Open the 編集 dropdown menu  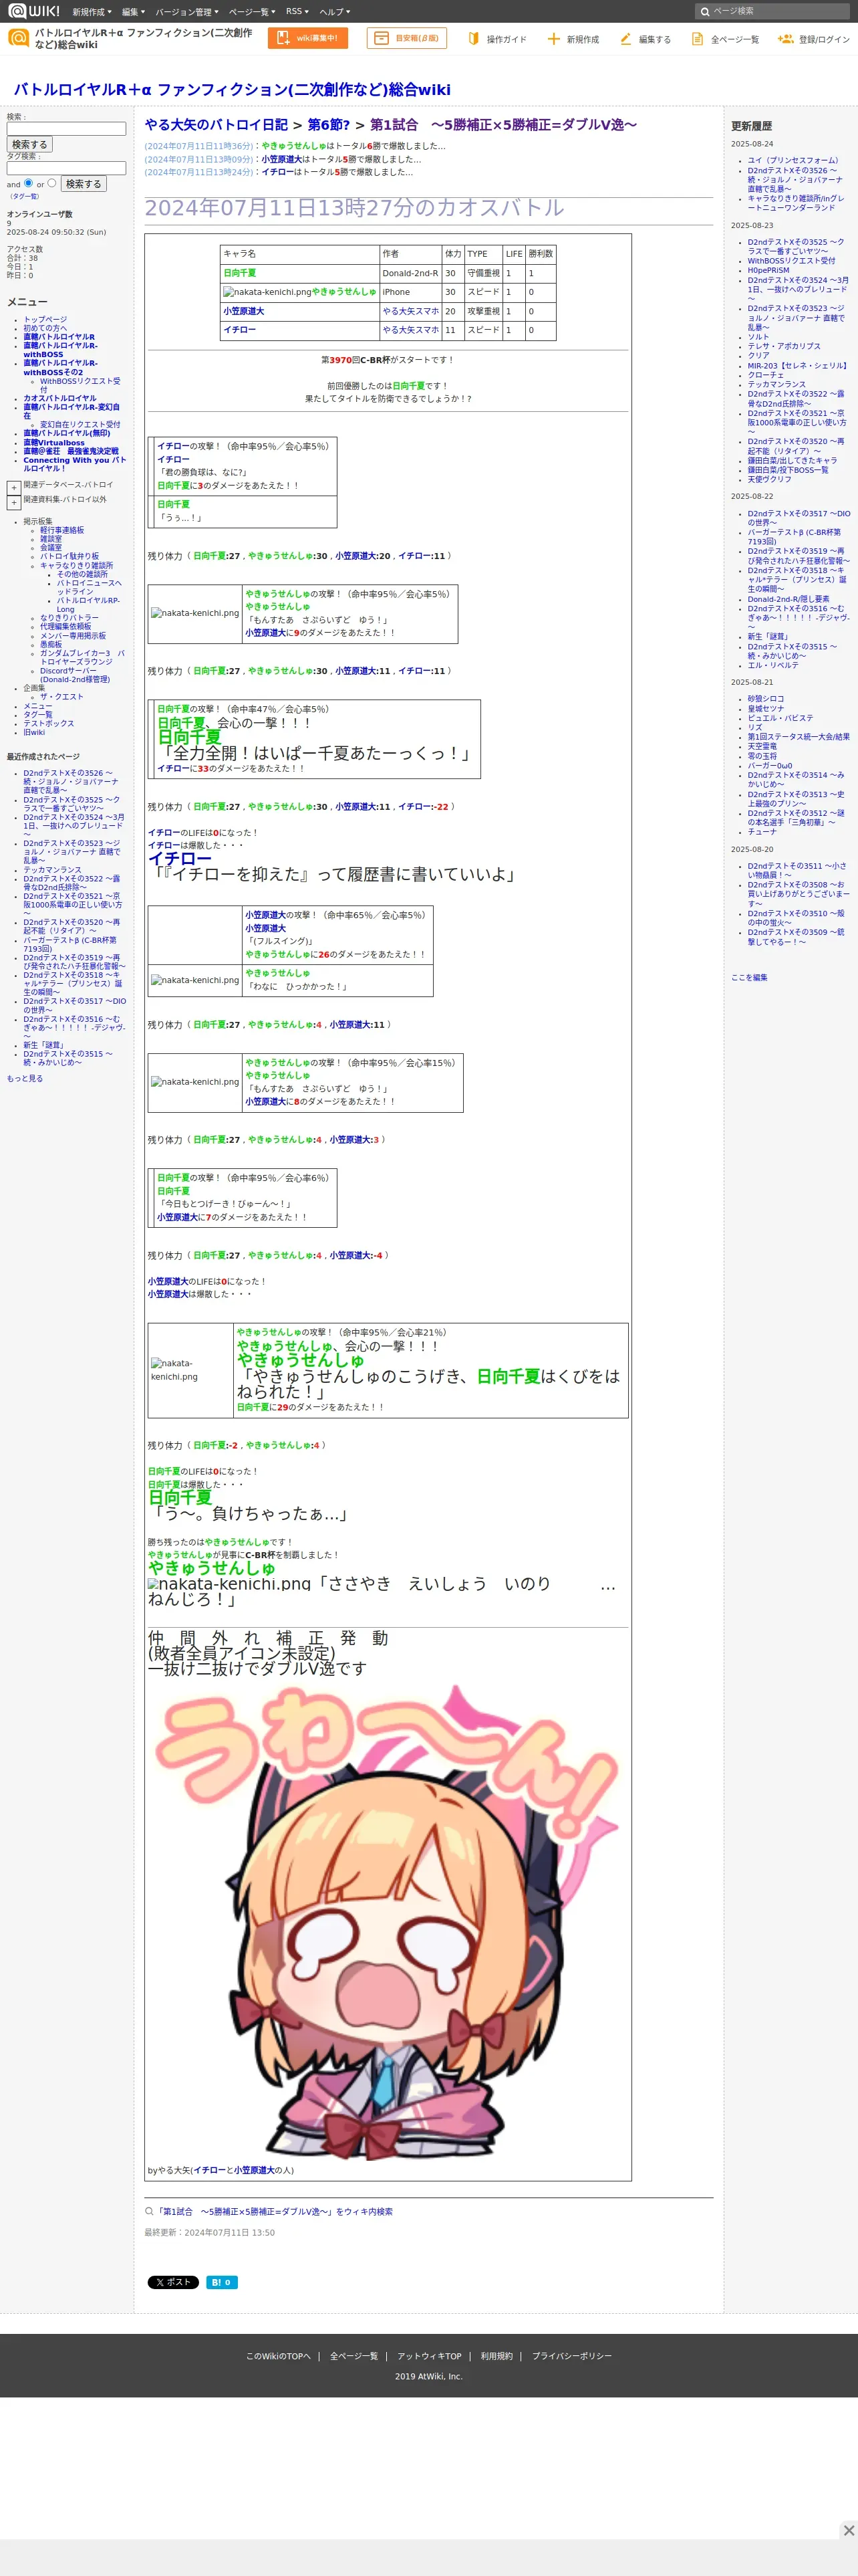(133, 12)
